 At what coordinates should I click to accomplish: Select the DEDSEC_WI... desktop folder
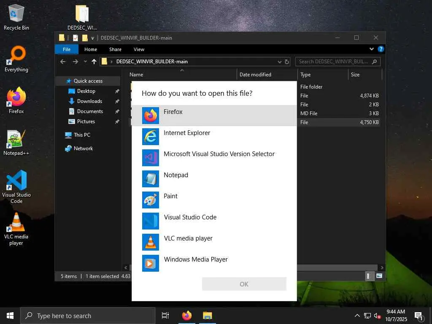pos(82,17)
